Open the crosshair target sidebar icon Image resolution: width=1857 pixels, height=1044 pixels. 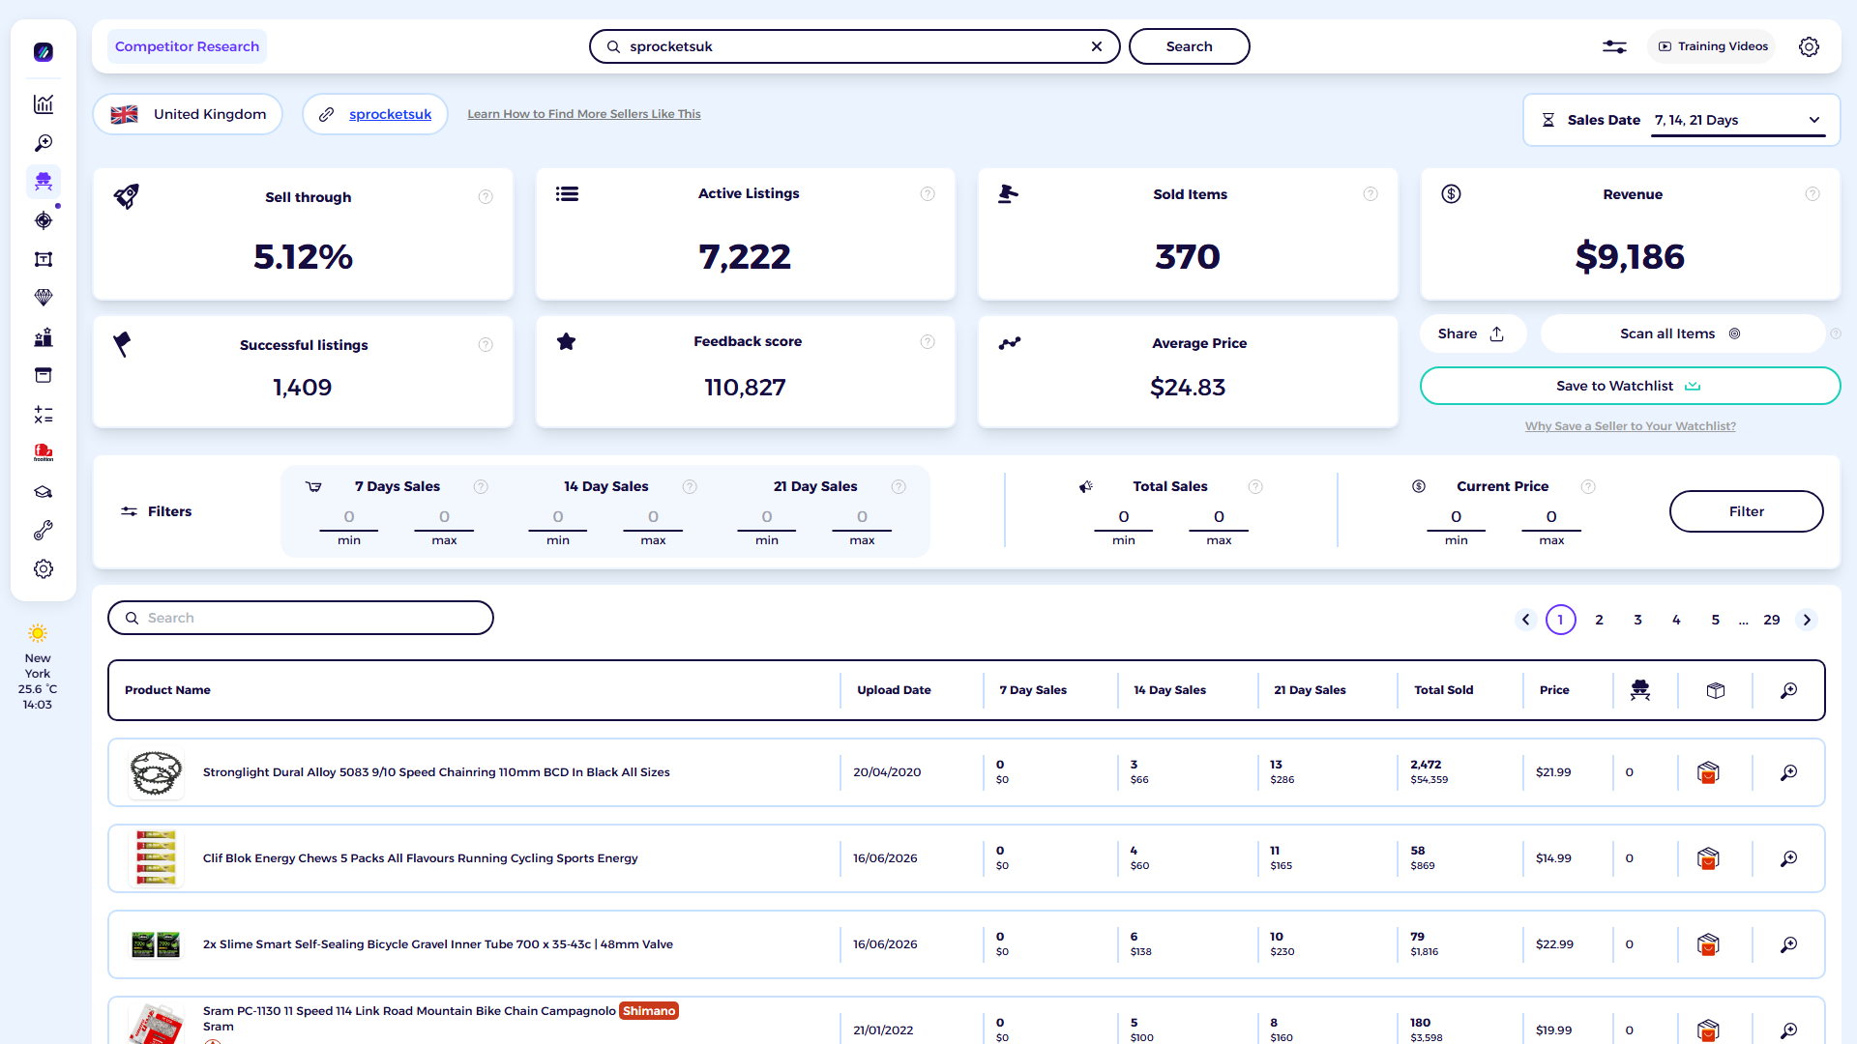(x=44, y=220)
